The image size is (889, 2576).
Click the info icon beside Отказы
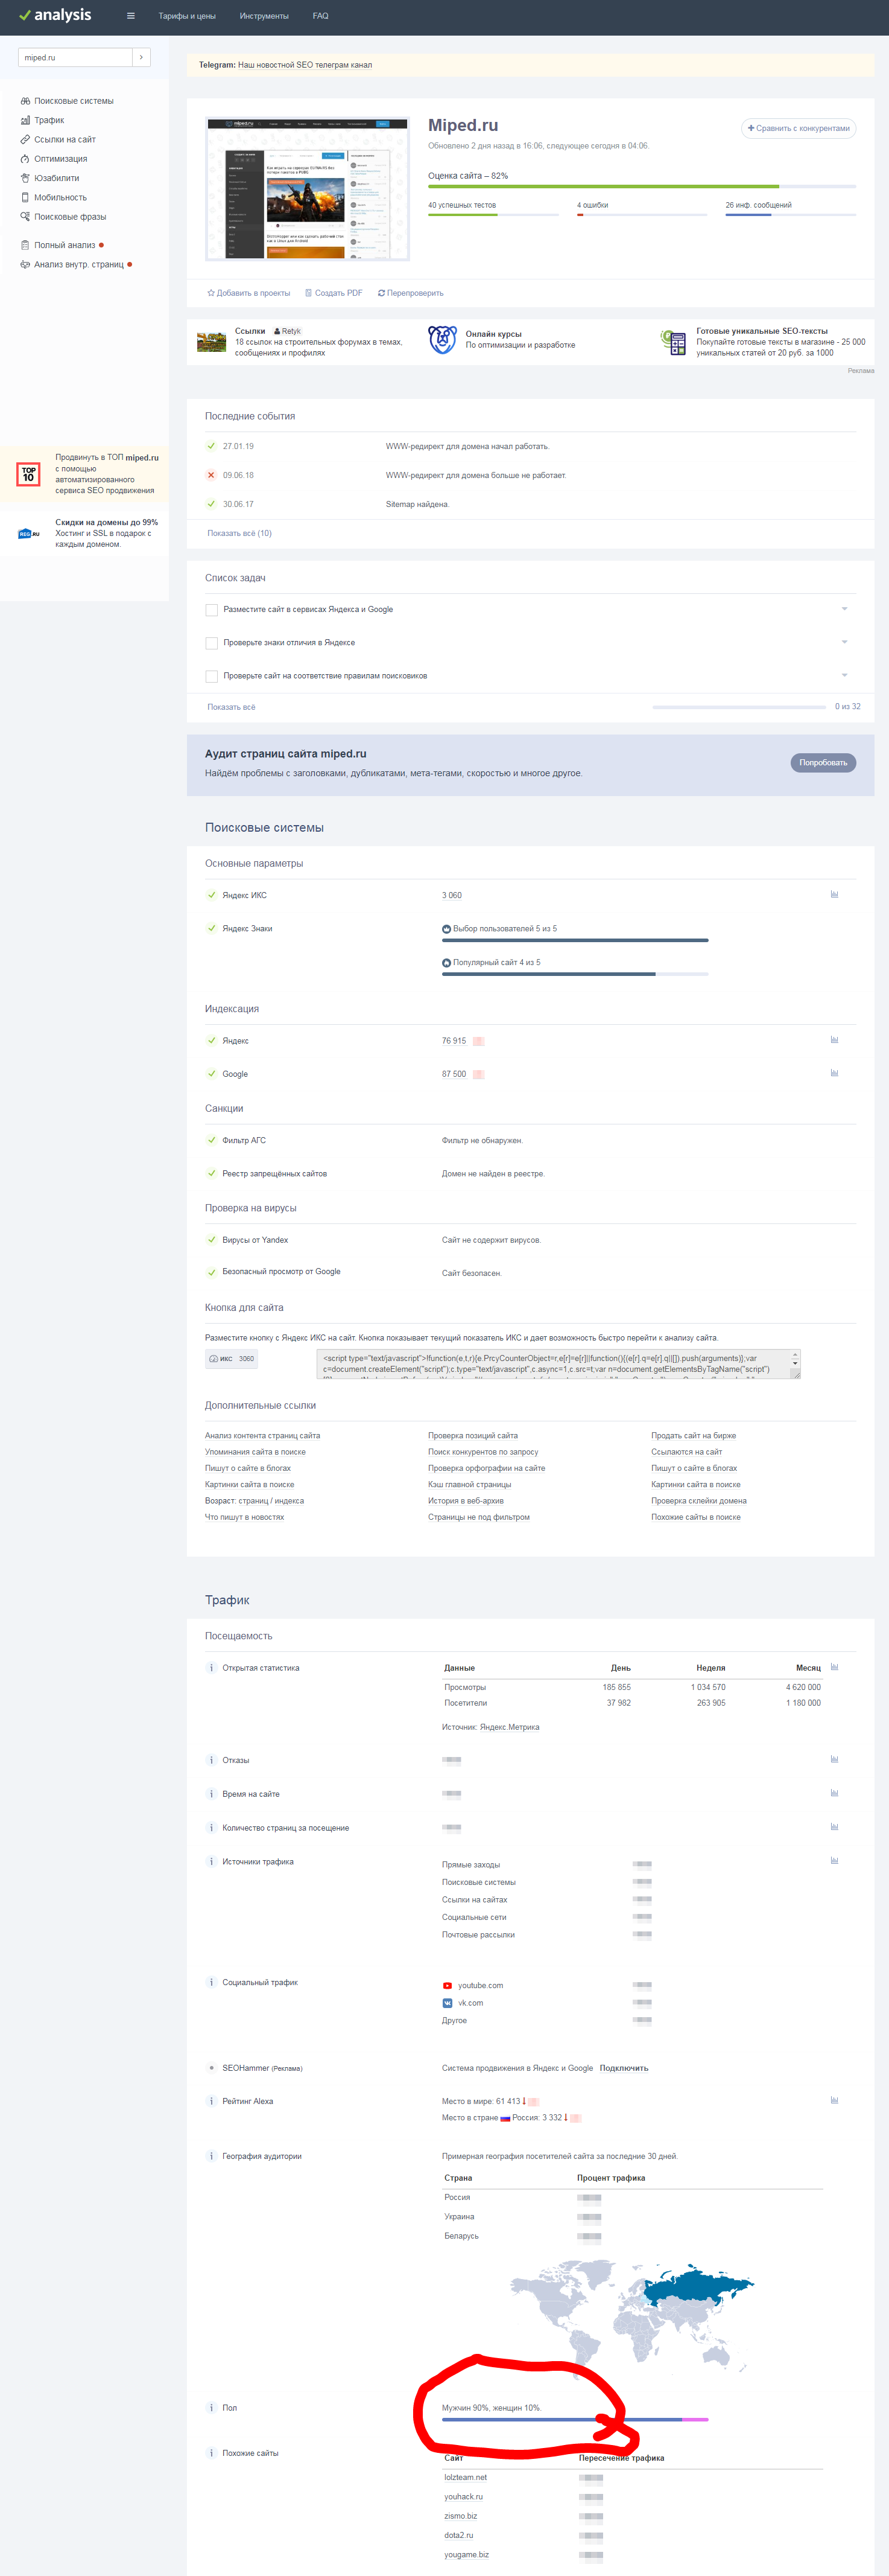pos(210,1760)
